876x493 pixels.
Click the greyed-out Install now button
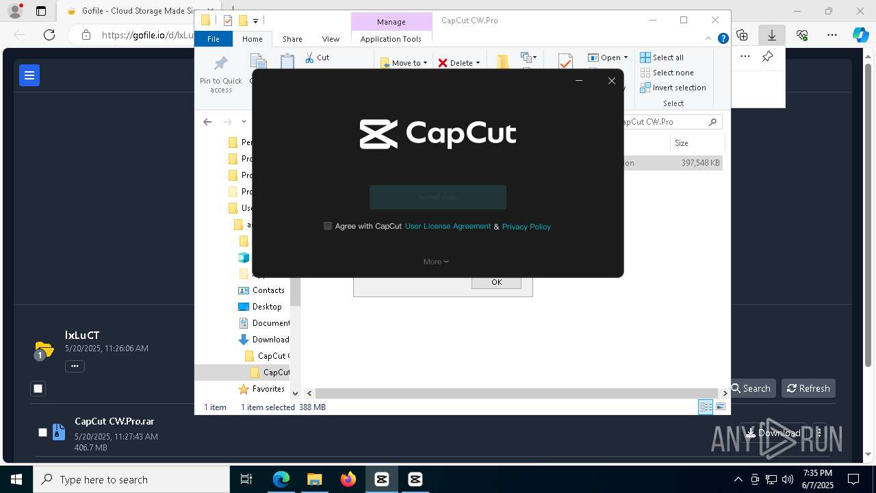click(438, 197)
